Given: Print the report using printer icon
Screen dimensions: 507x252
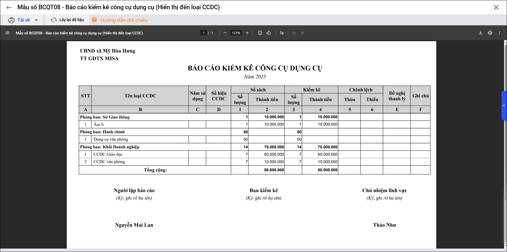Looking at the screenshot, I should 490,33.
